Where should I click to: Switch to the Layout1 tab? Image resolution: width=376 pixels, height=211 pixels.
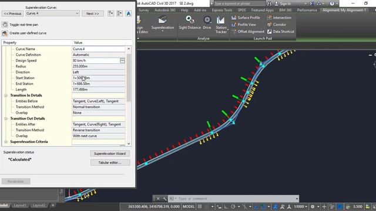click(19, 205)
